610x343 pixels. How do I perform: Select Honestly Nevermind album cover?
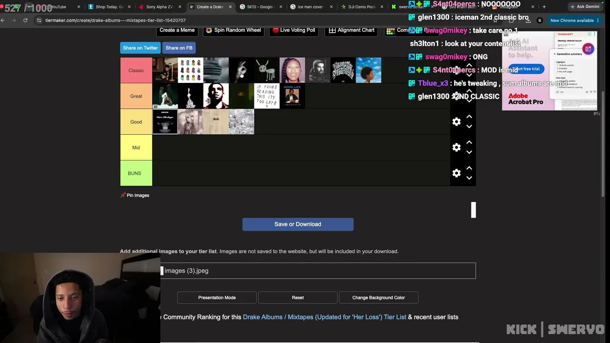coord(343,71)
